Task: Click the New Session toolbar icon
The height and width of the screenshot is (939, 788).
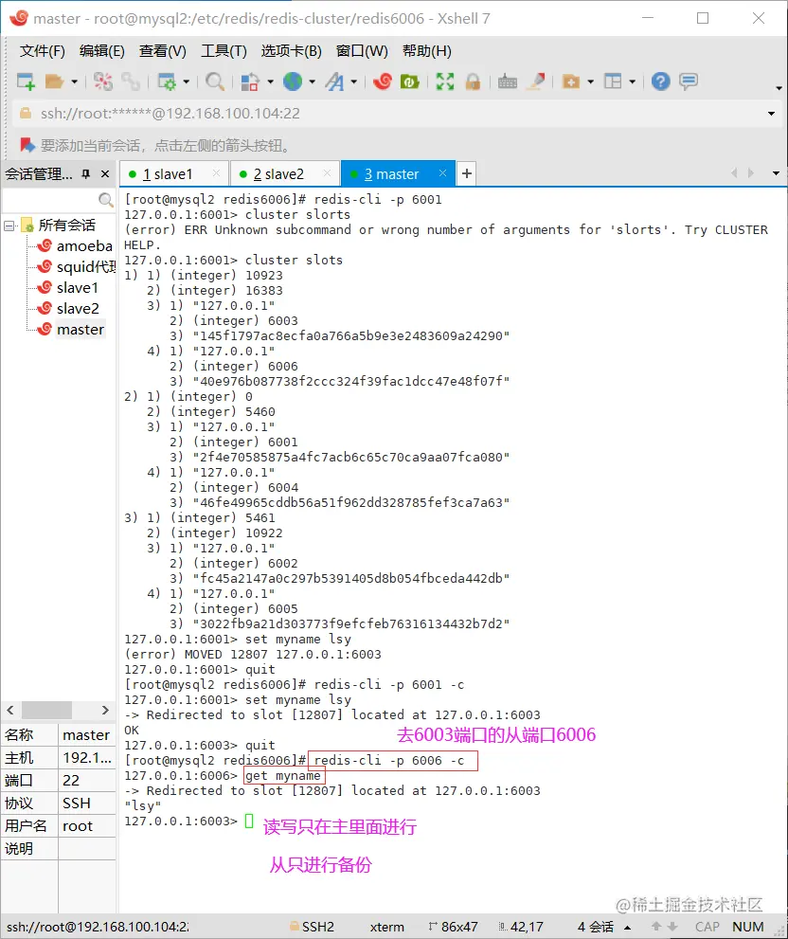Action: pos(26,81)
